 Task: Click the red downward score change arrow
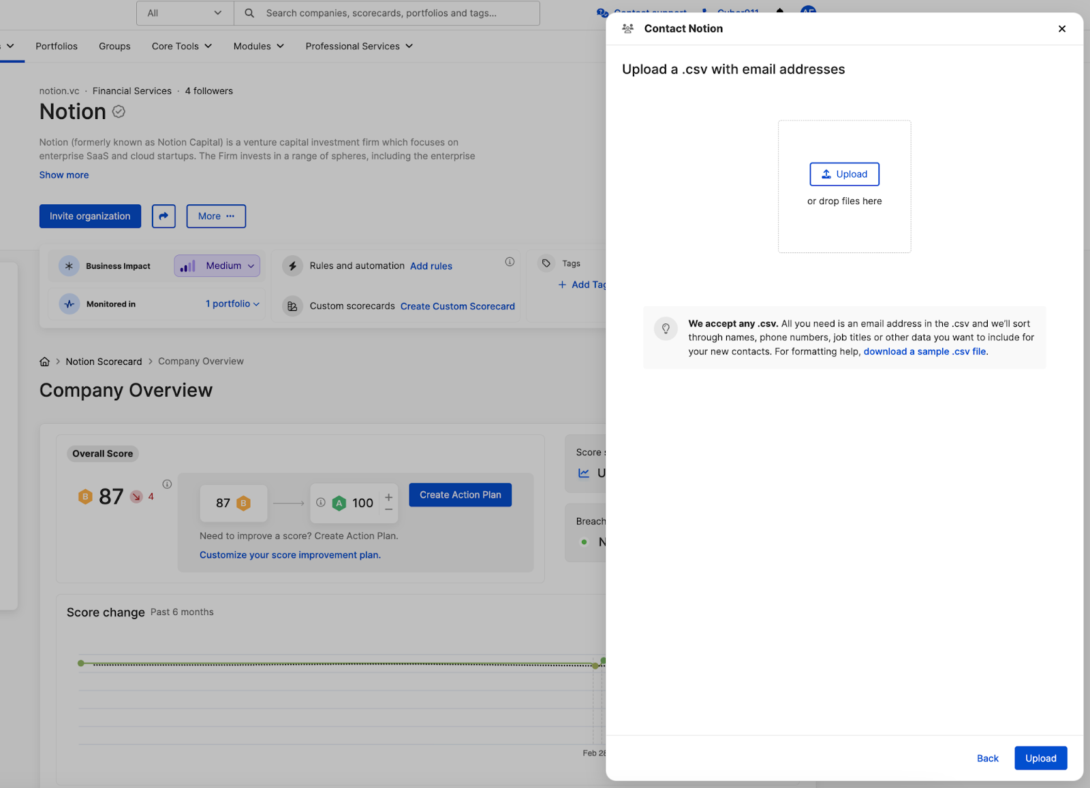pos(136,497)
